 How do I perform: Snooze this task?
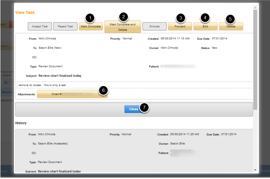pos(153,26)
